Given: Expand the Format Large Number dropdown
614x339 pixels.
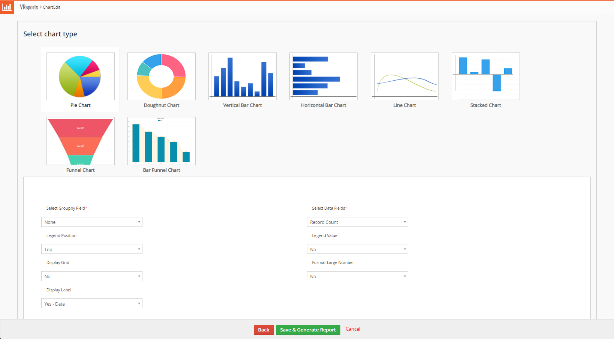Looking at the screenshot, I should (357, 276).
